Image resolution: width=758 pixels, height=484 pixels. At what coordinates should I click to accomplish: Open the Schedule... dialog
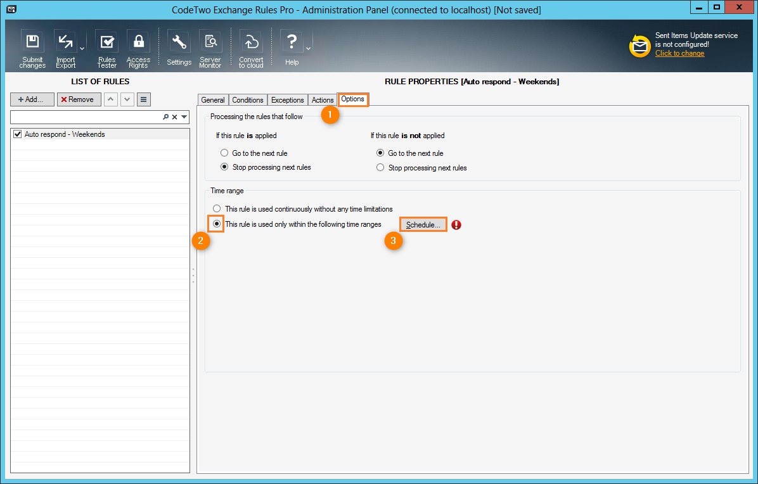tap(423, 225)
